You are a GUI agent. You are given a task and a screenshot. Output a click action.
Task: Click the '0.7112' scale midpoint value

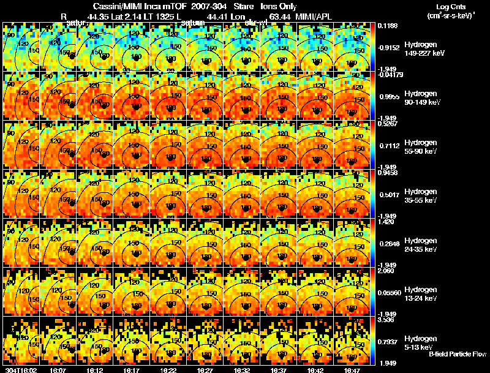tap(390, 146)
